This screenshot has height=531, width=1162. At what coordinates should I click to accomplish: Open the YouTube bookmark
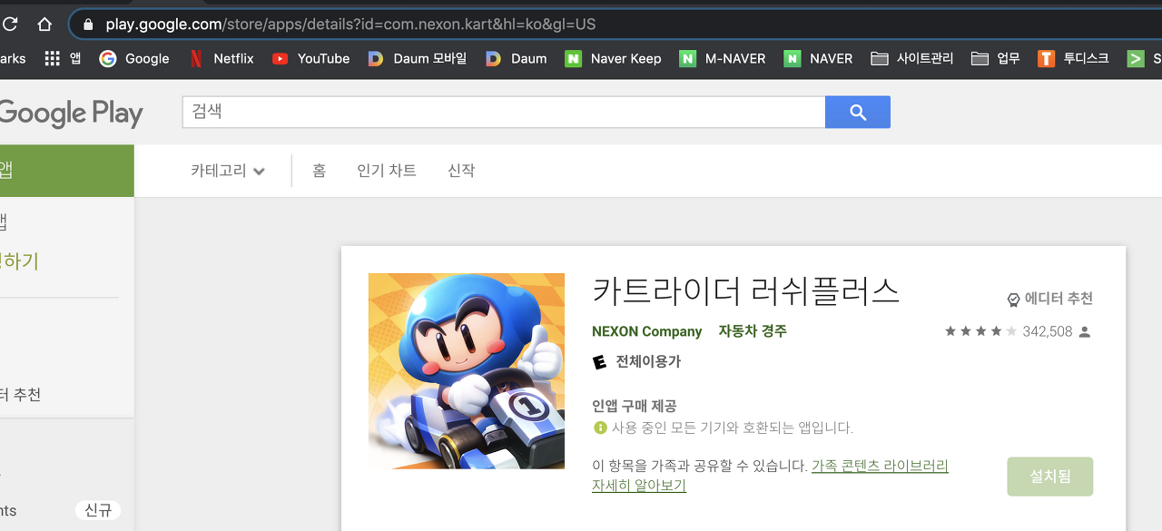(310, 58)
